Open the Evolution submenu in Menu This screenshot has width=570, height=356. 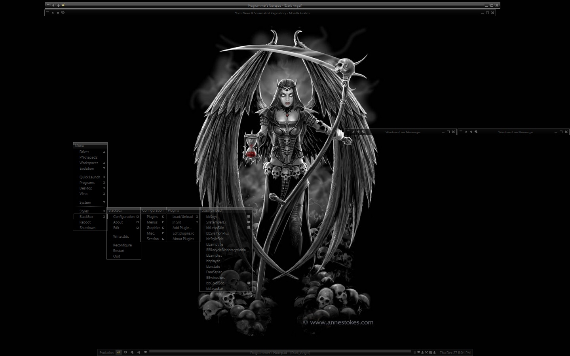90,169
